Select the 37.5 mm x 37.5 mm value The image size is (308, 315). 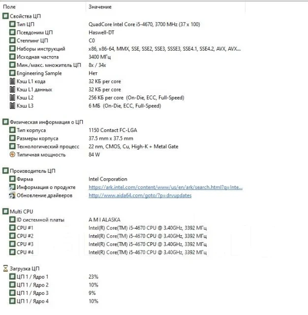tap(111, 138)
